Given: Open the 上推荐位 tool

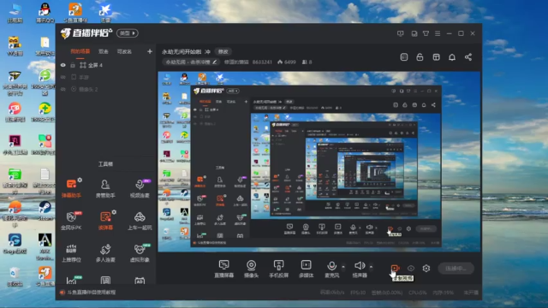Looking at the screenshot, I should click(71, 252).
